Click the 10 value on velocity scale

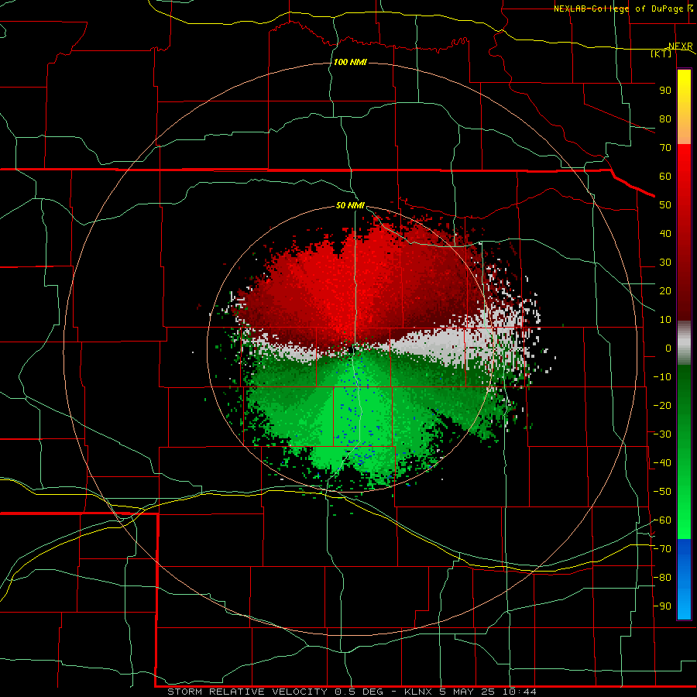click(665, 320)
